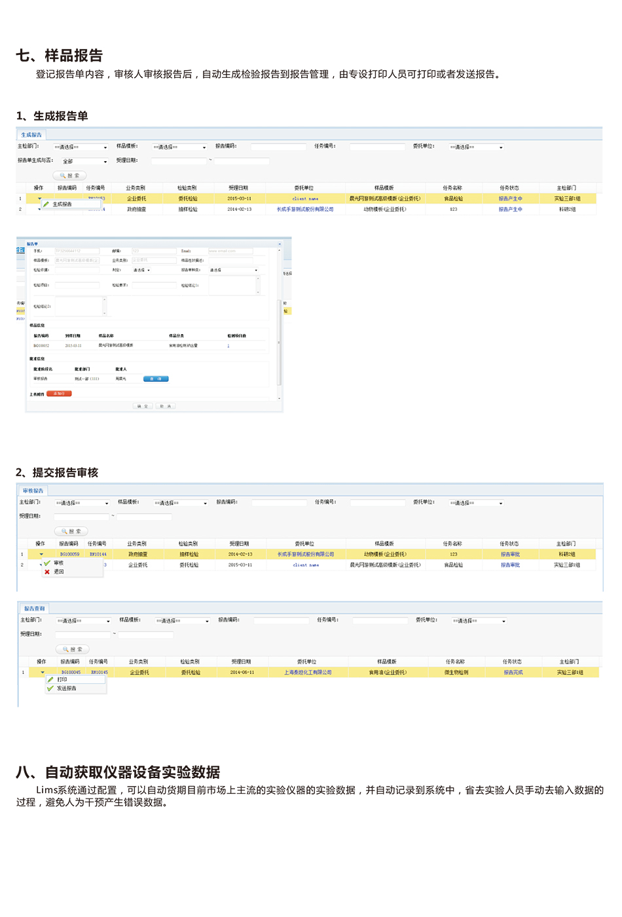Click BG100052 report code in 样品信息 table
Screen dimensions: 622x917
(41, 345)
